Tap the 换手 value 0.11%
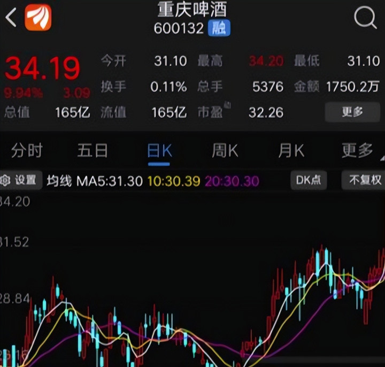Viewport: 385px width, 367px height. (168, 87)
